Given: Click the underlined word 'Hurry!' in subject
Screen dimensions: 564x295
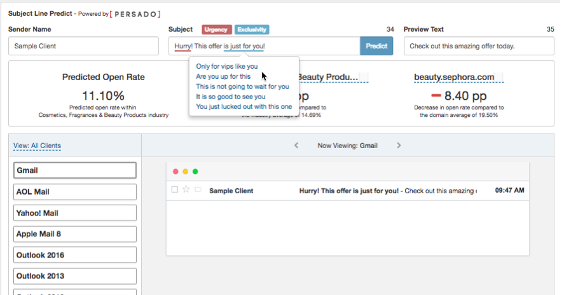Looking at the screenshot, I should pos(183,46).
